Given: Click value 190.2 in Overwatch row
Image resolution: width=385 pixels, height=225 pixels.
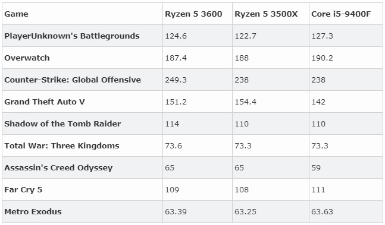Looking at the screenshot, I should tap(322, 58).
